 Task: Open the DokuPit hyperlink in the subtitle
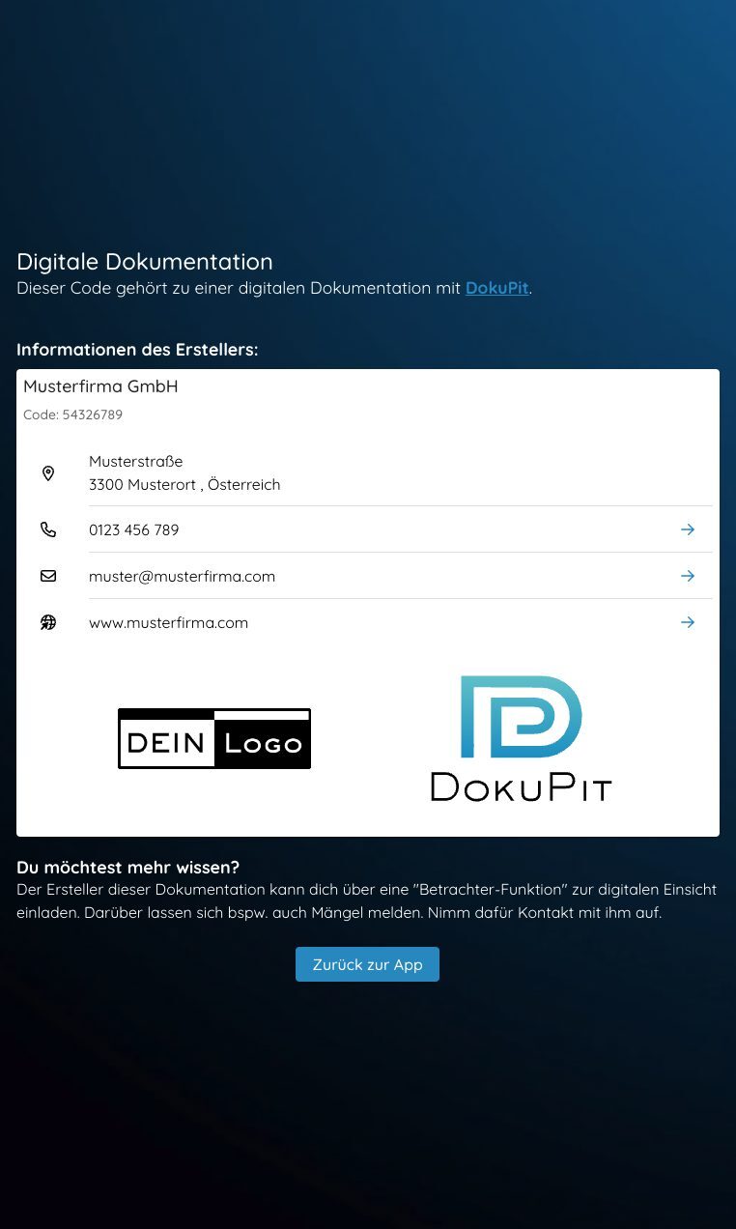click(496, 288)
